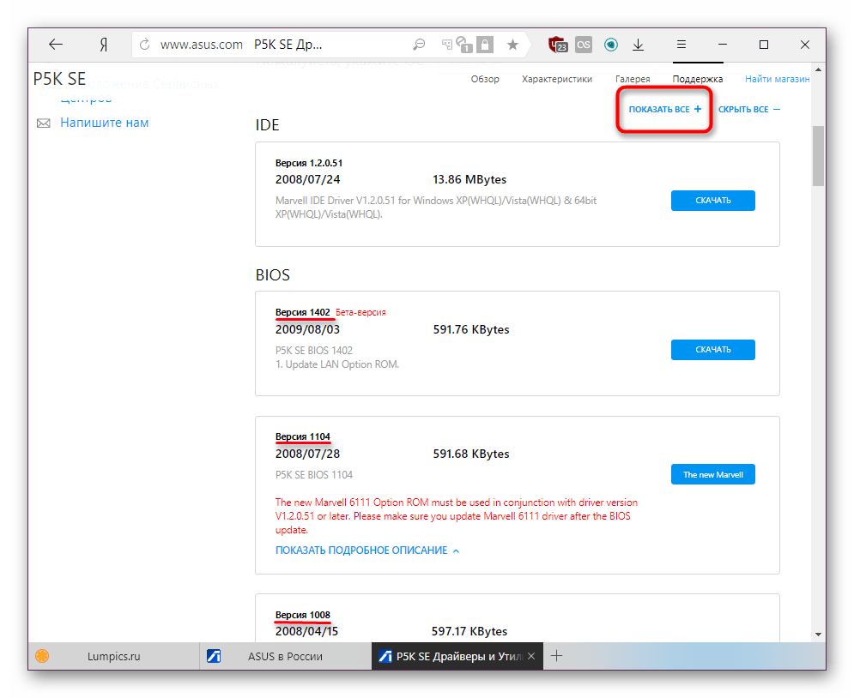Open the browser hamburger menu
The height and width of the screenshot is (698, 854).
(x=681, y=45)
